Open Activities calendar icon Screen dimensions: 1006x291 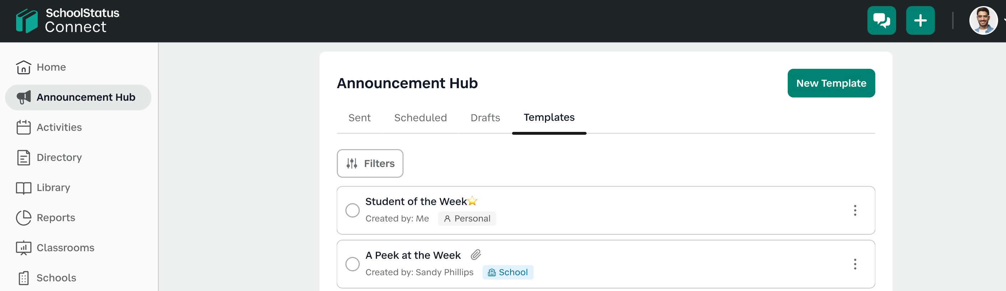pos(23,127)
